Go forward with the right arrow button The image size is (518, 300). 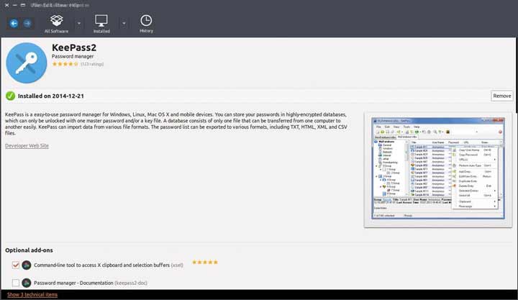(27, 24)
